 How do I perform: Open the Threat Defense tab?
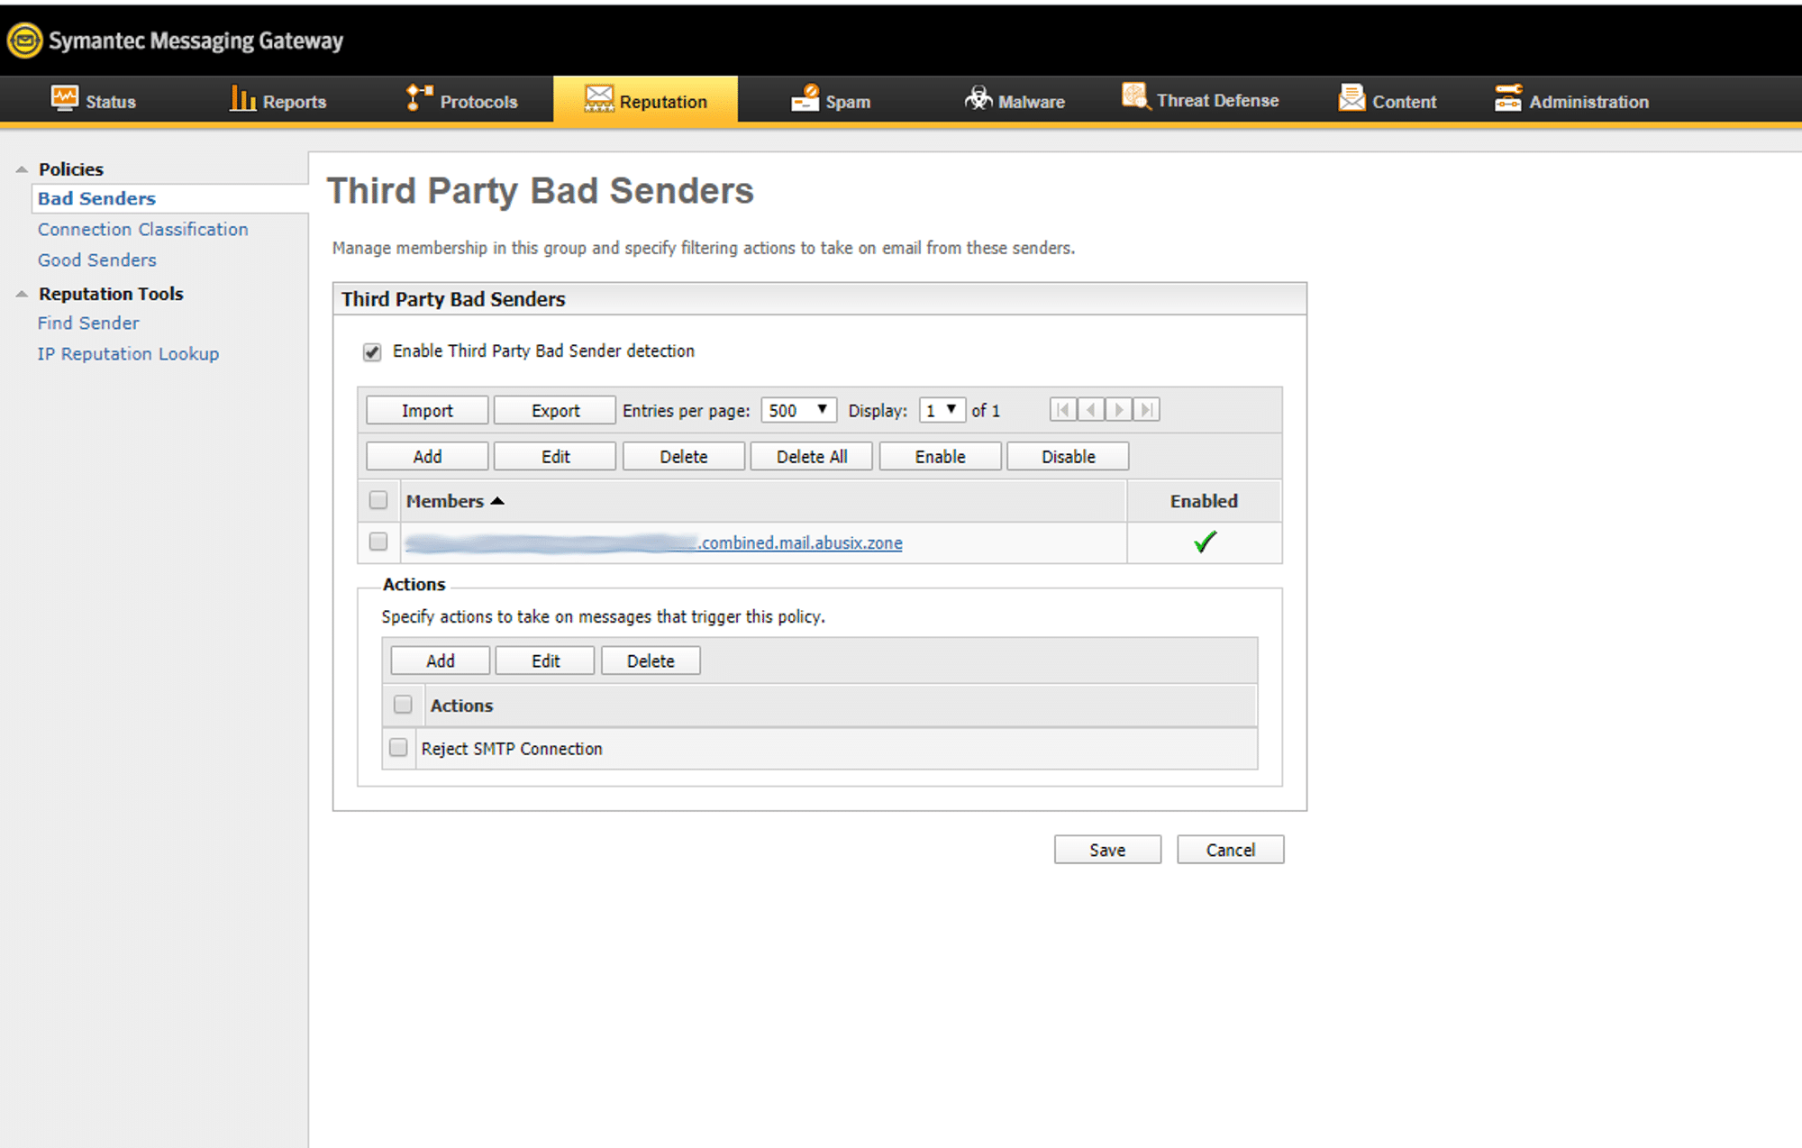(1201, 100)
